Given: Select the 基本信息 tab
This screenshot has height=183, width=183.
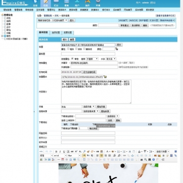Looking at the screenshot, I should click(x=43, y=32).
